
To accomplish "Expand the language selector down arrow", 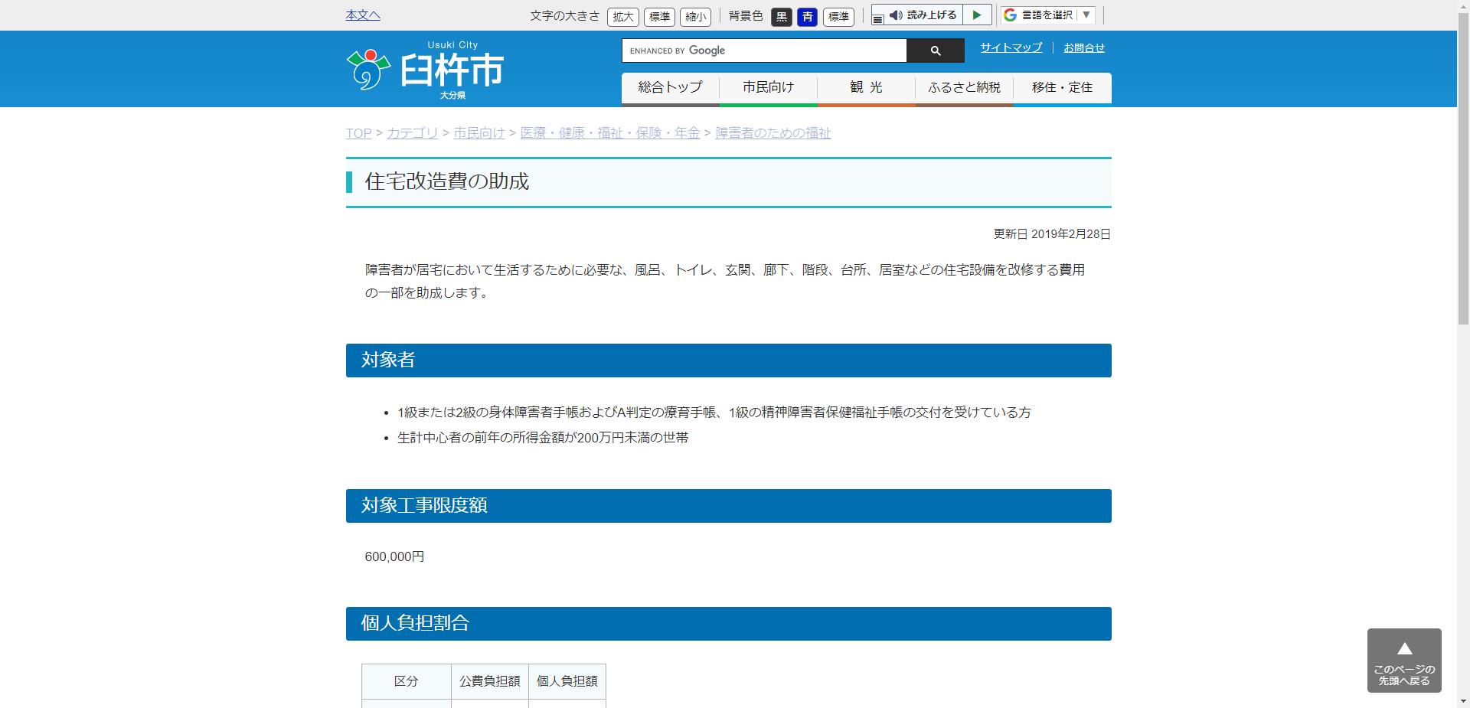I will click(x=1085, y=15).
